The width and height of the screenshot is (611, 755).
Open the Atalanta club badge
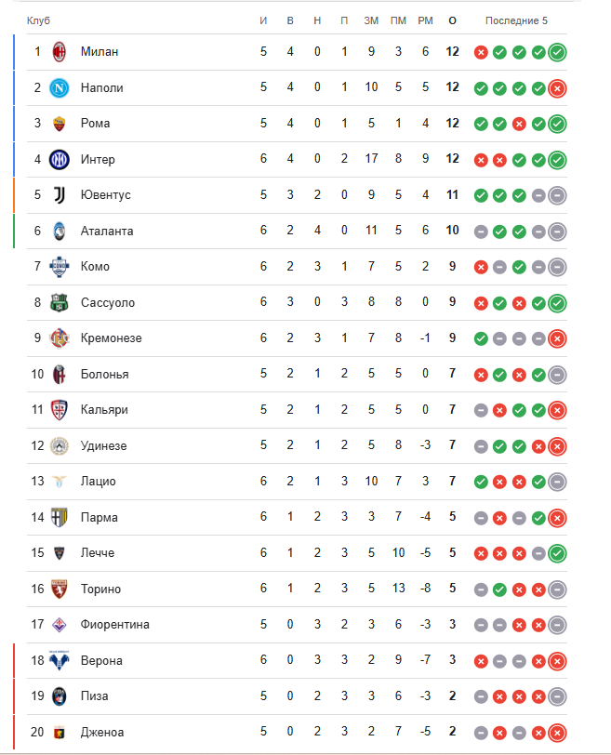tap(60, 231)
